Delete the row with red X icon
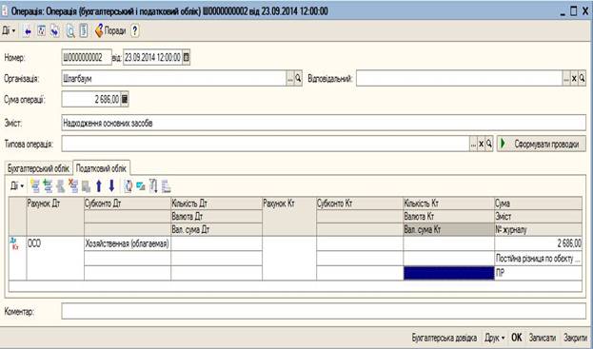This screenshot has width=593, height=349. point(73,185)
